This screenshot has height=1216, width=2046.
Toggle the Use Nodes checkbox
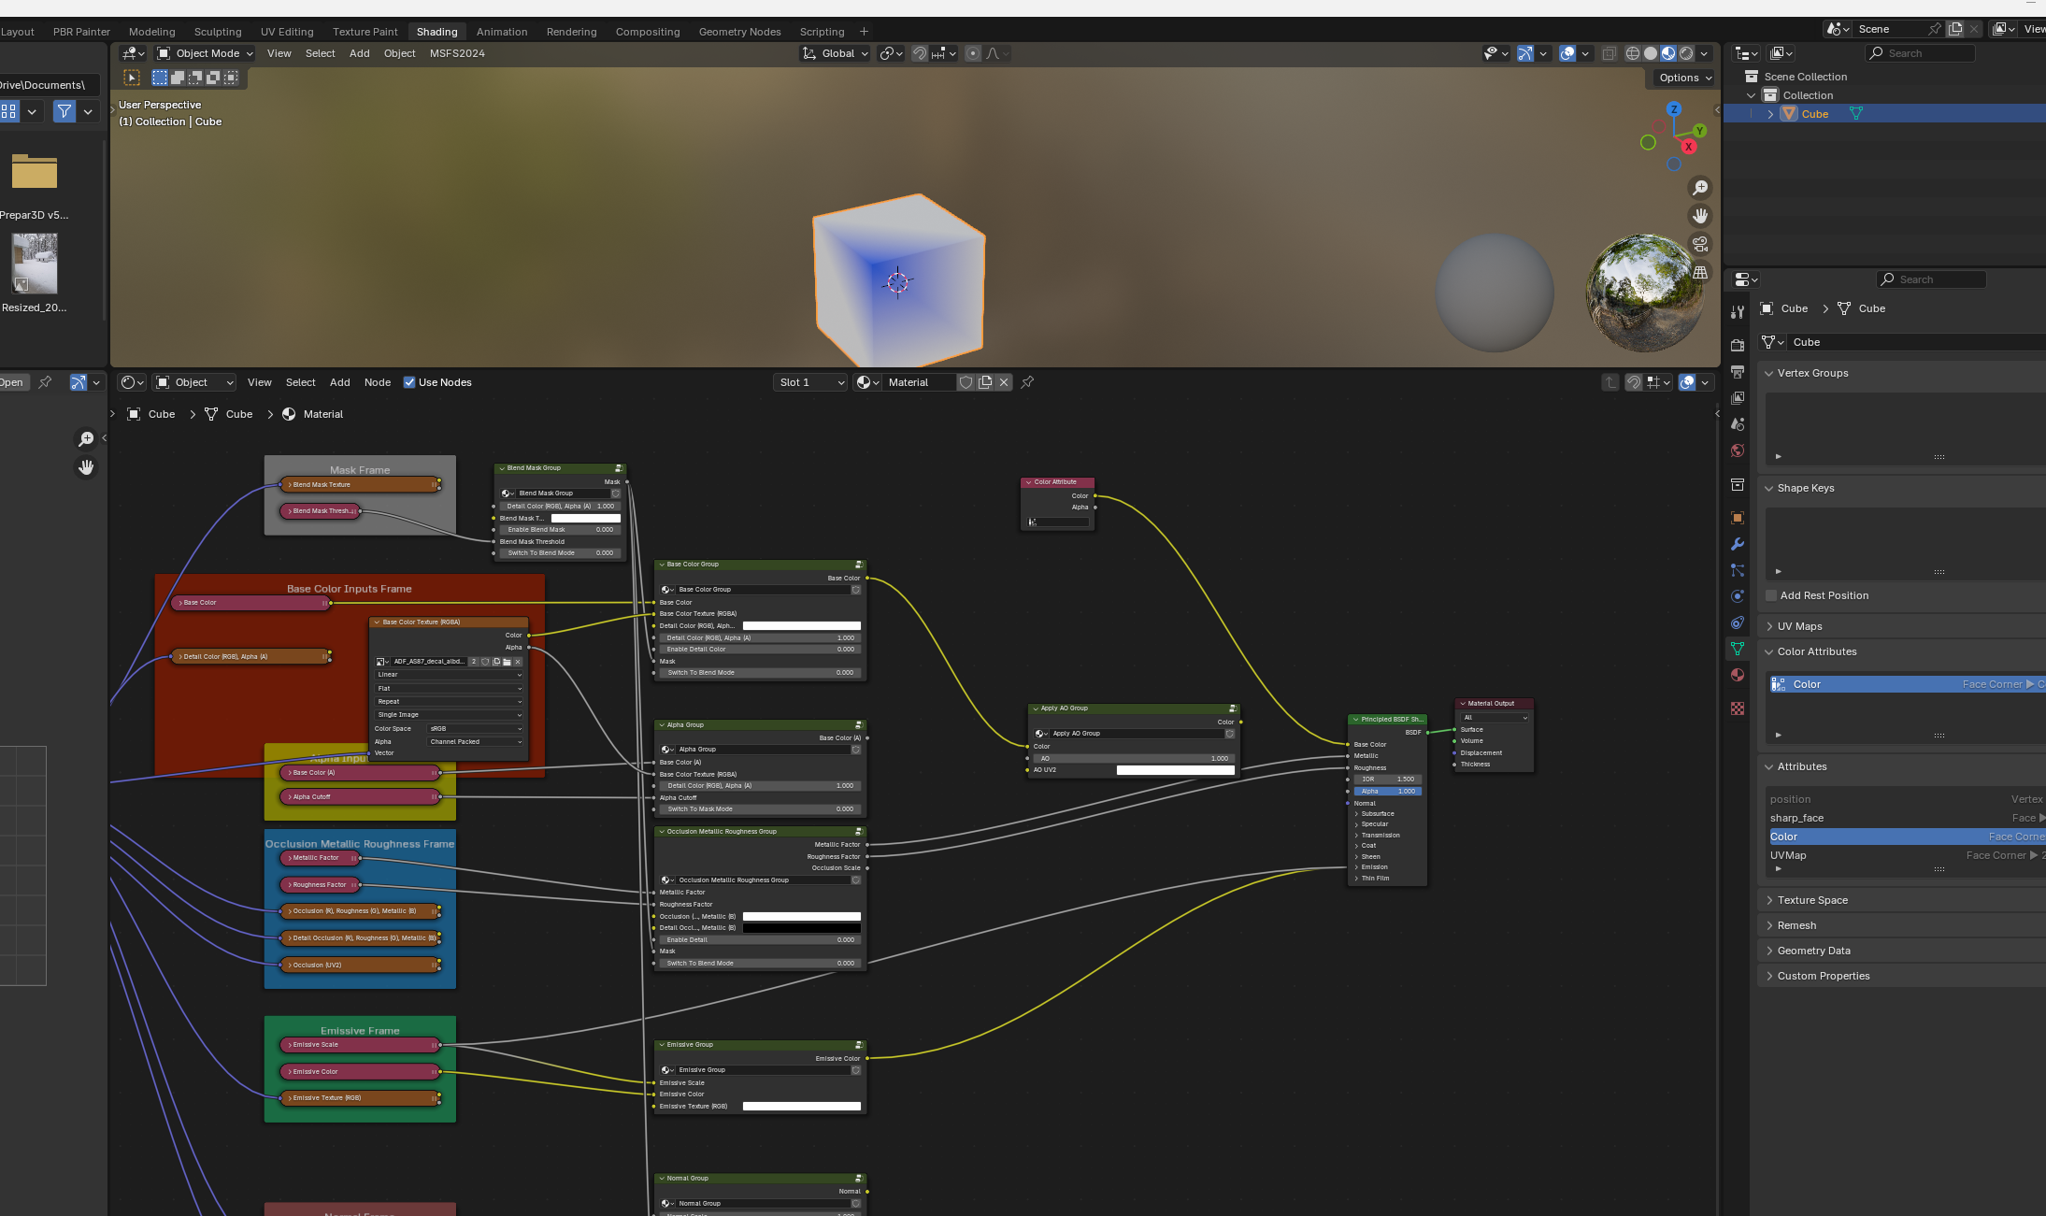click(x=409, y=382)
